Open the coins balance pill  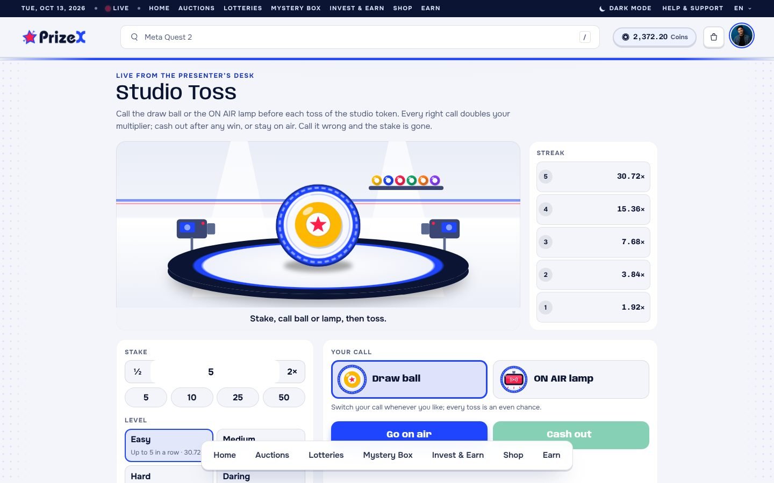coord(655,37)
